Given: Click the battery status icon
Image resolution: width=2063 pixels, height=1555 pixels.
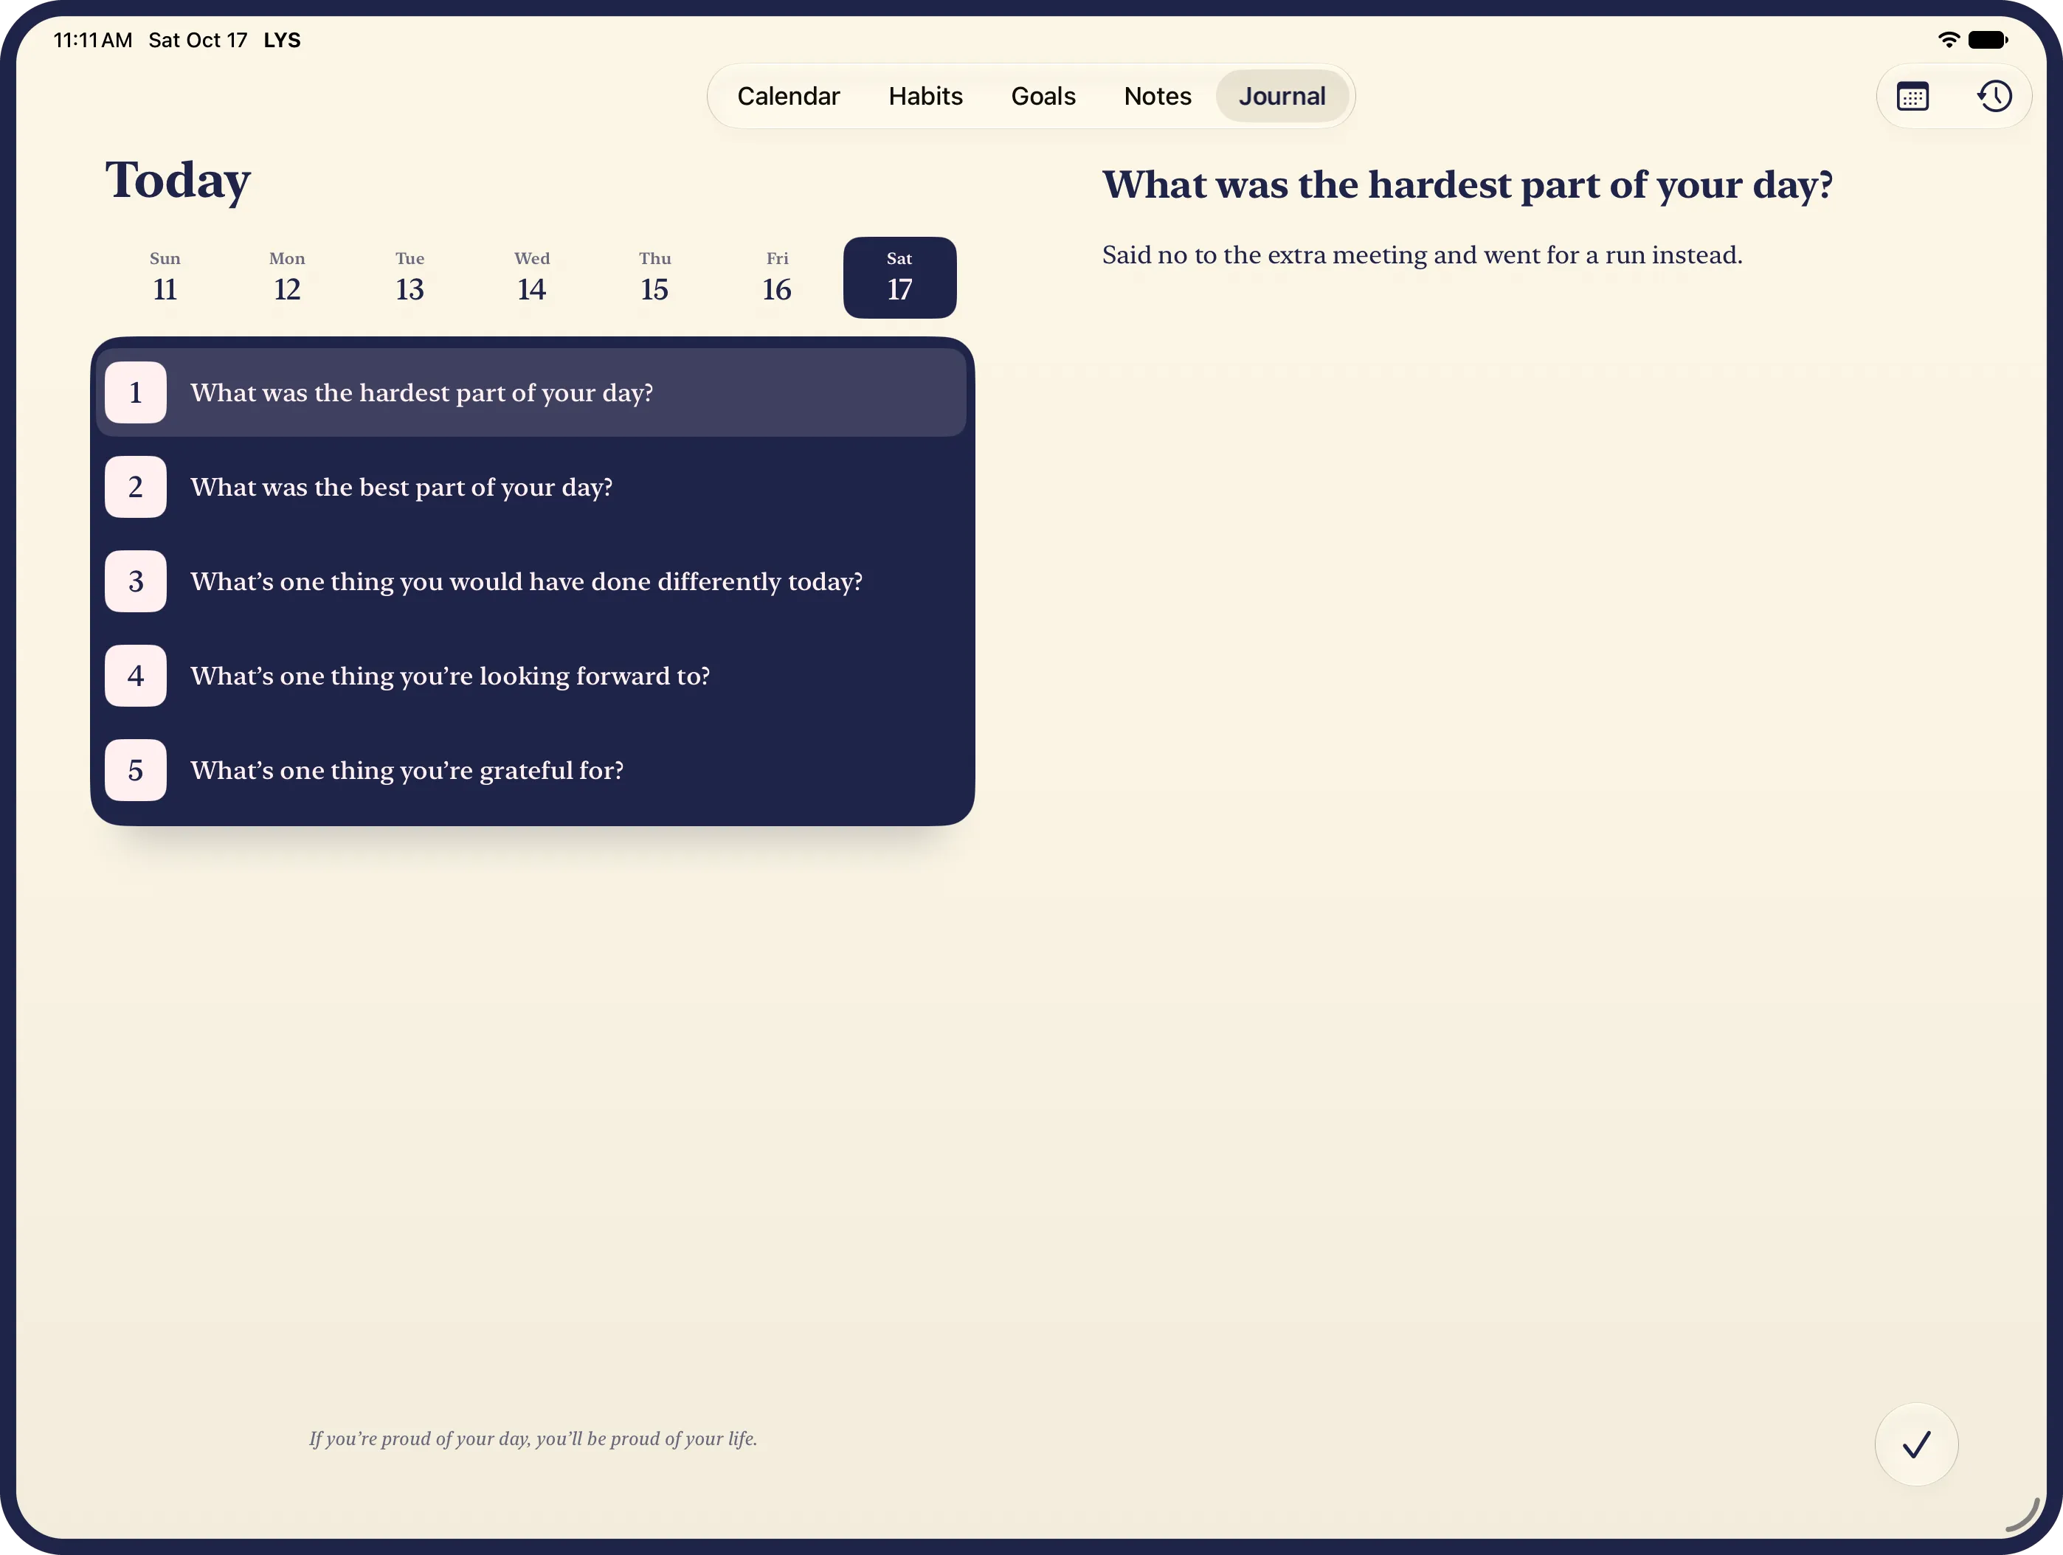Looking at the screenshot, I should point(1988,39).
